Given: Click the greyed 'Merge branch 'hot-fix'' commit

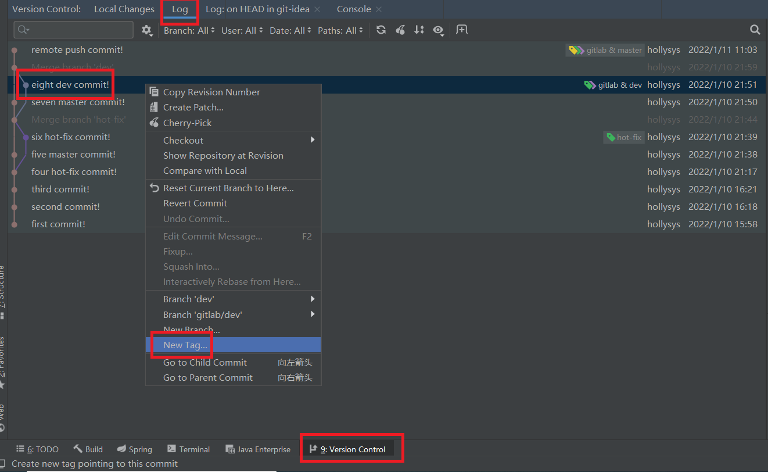Looking at the screenshot, I should 78,120.
